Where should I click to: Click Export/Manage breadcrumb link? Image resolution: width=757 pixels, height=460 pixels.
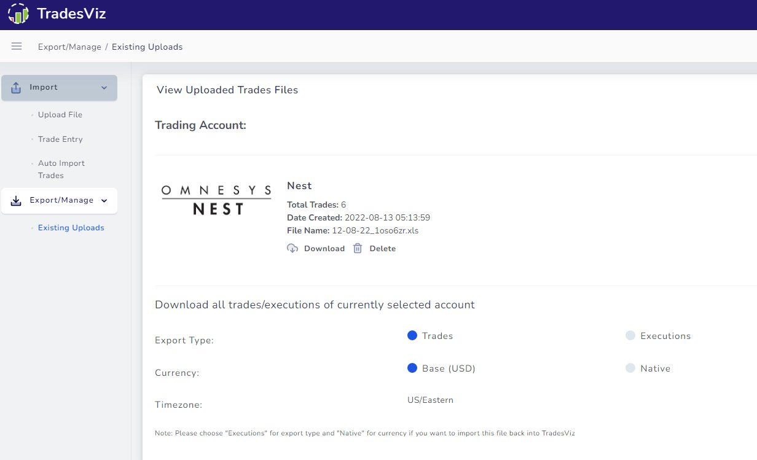point(69,47)
